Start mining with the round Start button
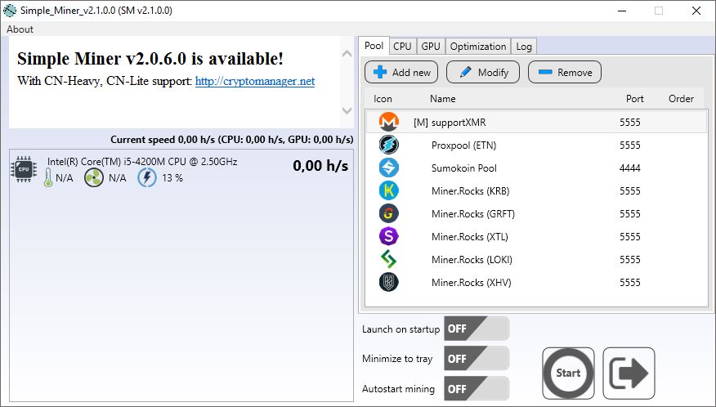The width and height of the screenshot is (716, 407). [569, 373]
